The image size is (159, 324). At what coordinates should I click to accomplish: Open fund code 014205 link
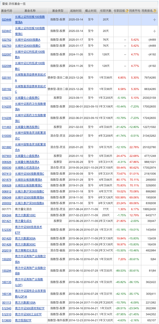(x=7, y=106)
